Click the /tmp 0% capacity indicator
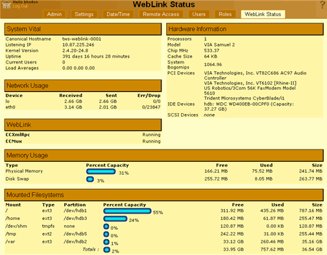Viewport: 327px width, 255px height. (106, 234)
